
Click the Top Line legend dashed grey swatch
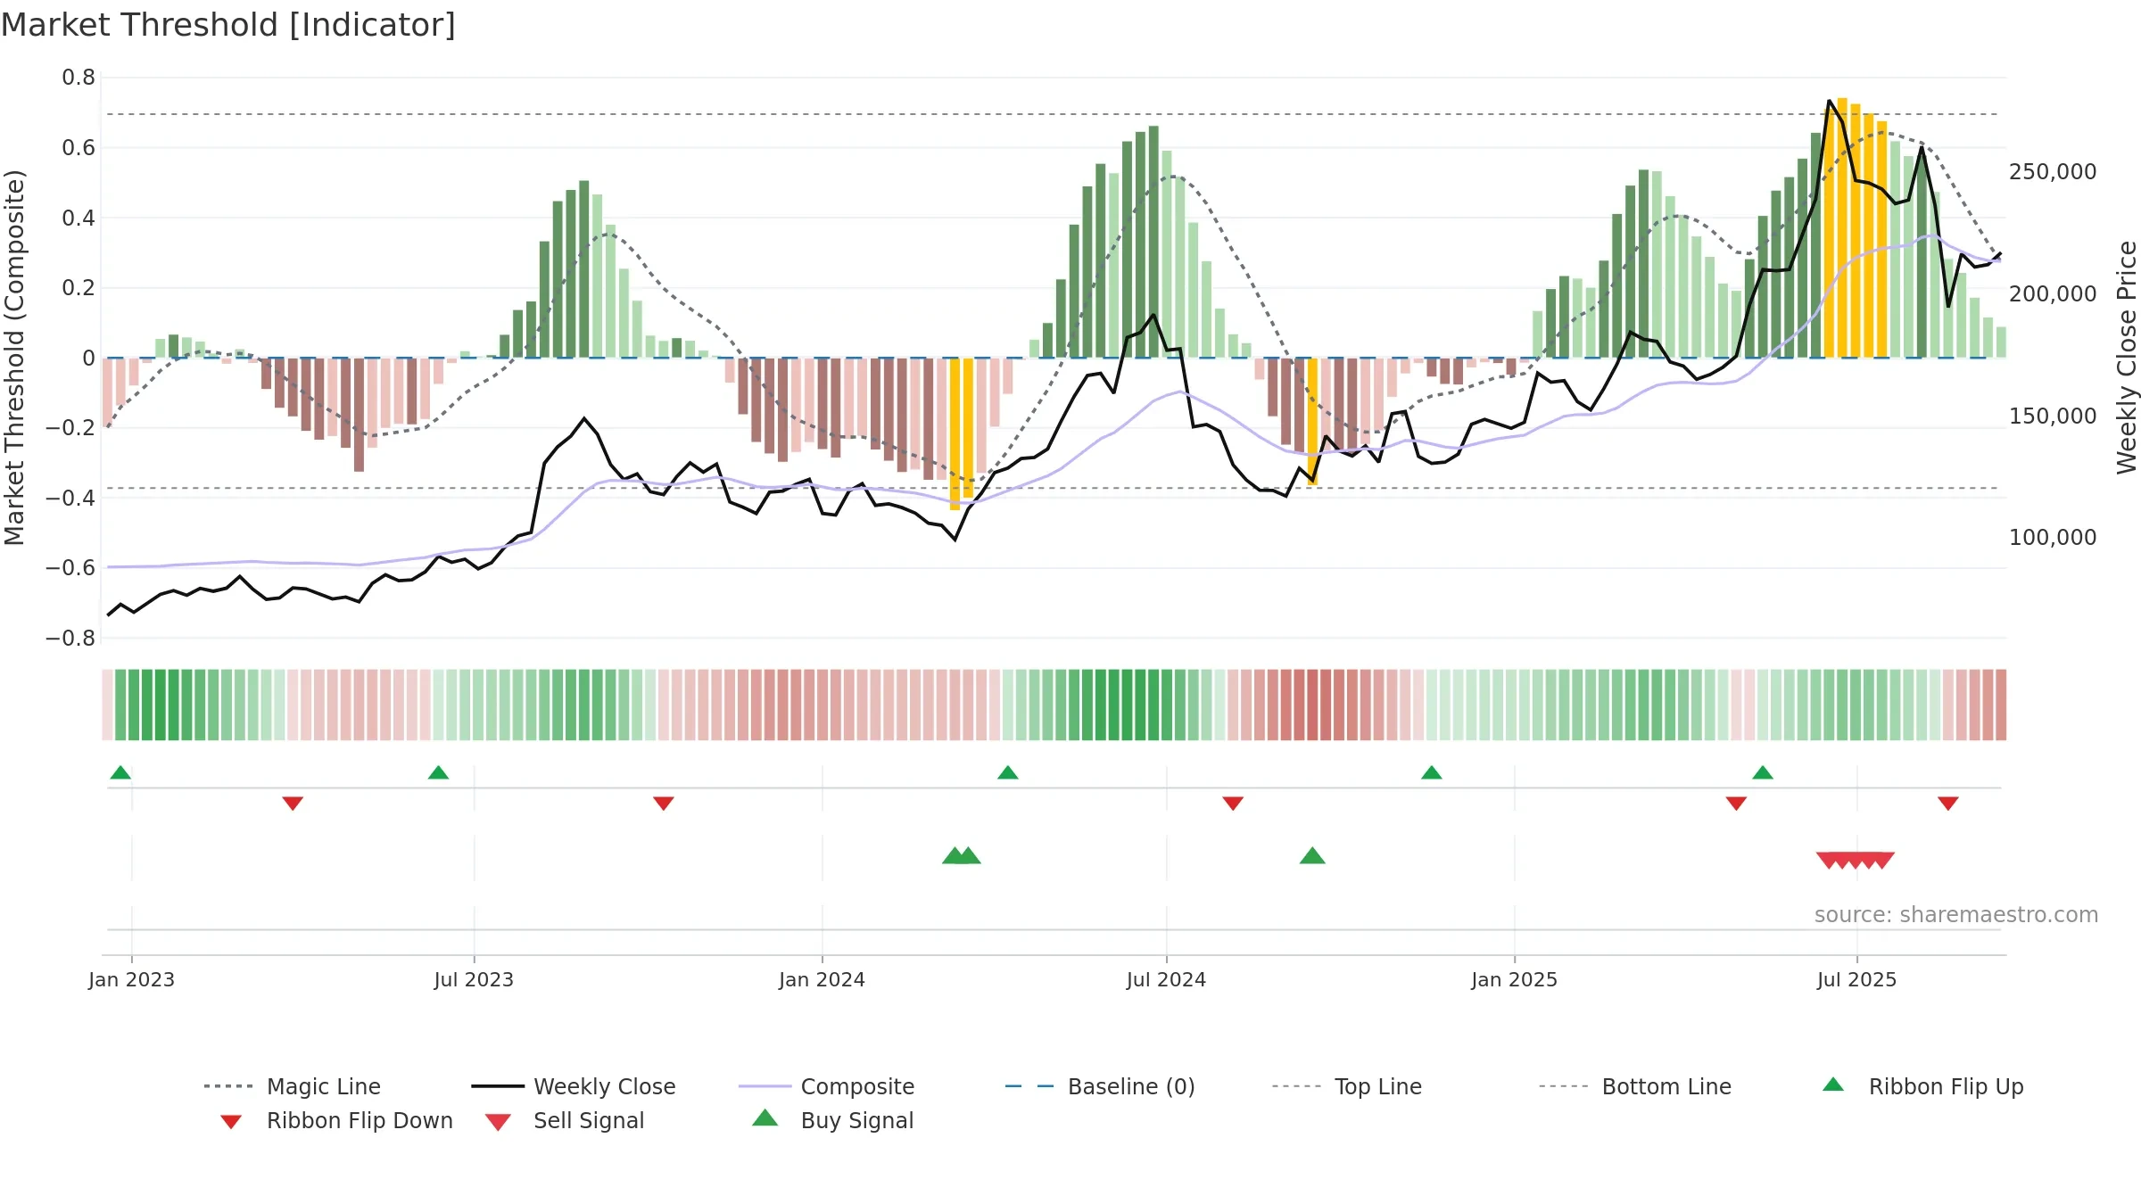pos(1297,1086)
